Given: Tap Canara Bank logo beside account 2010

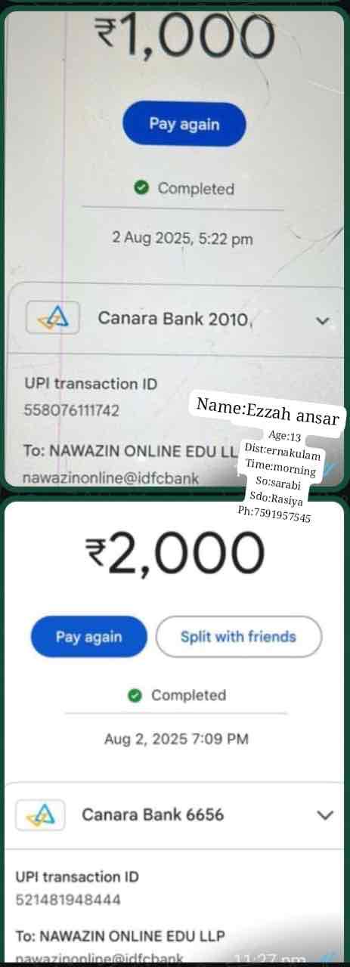Looking at the screenshot, I should click(x=53, y=318).
